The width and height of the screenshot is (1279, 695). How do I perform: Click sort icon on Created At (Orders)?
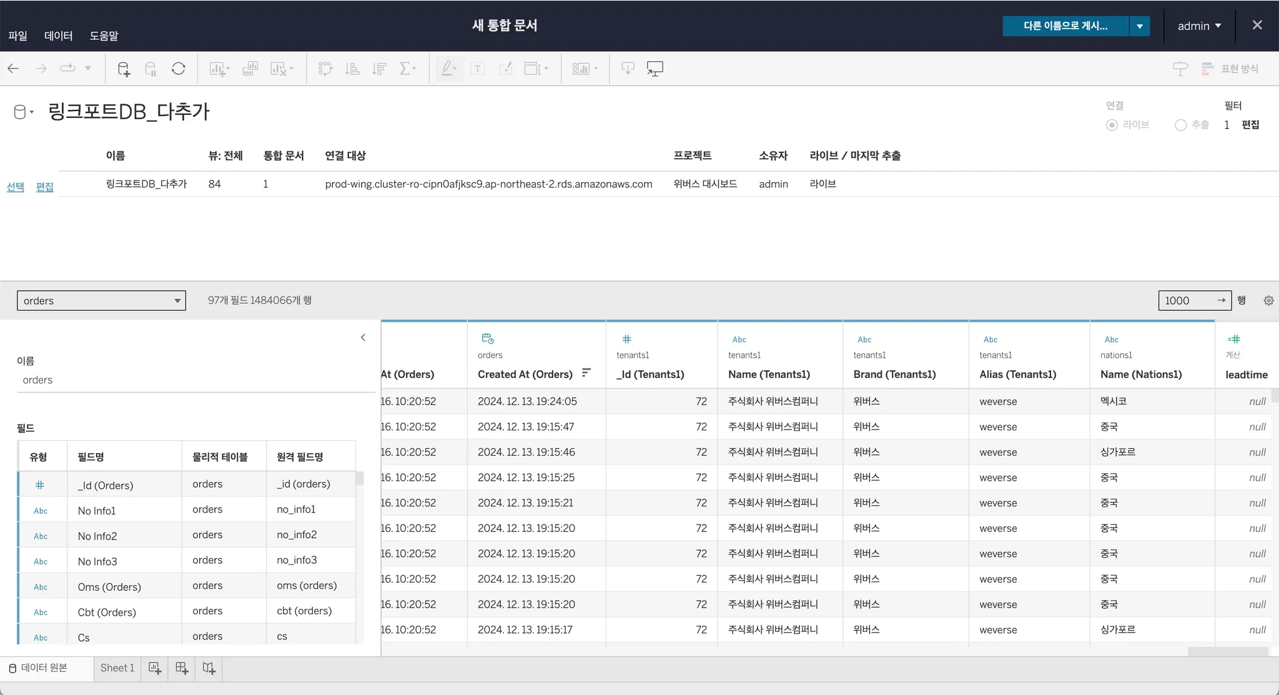(x=586, y=373)
